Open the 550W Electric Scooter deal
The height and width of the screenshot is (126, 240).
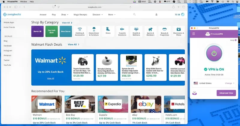click(x=155, y=67)
